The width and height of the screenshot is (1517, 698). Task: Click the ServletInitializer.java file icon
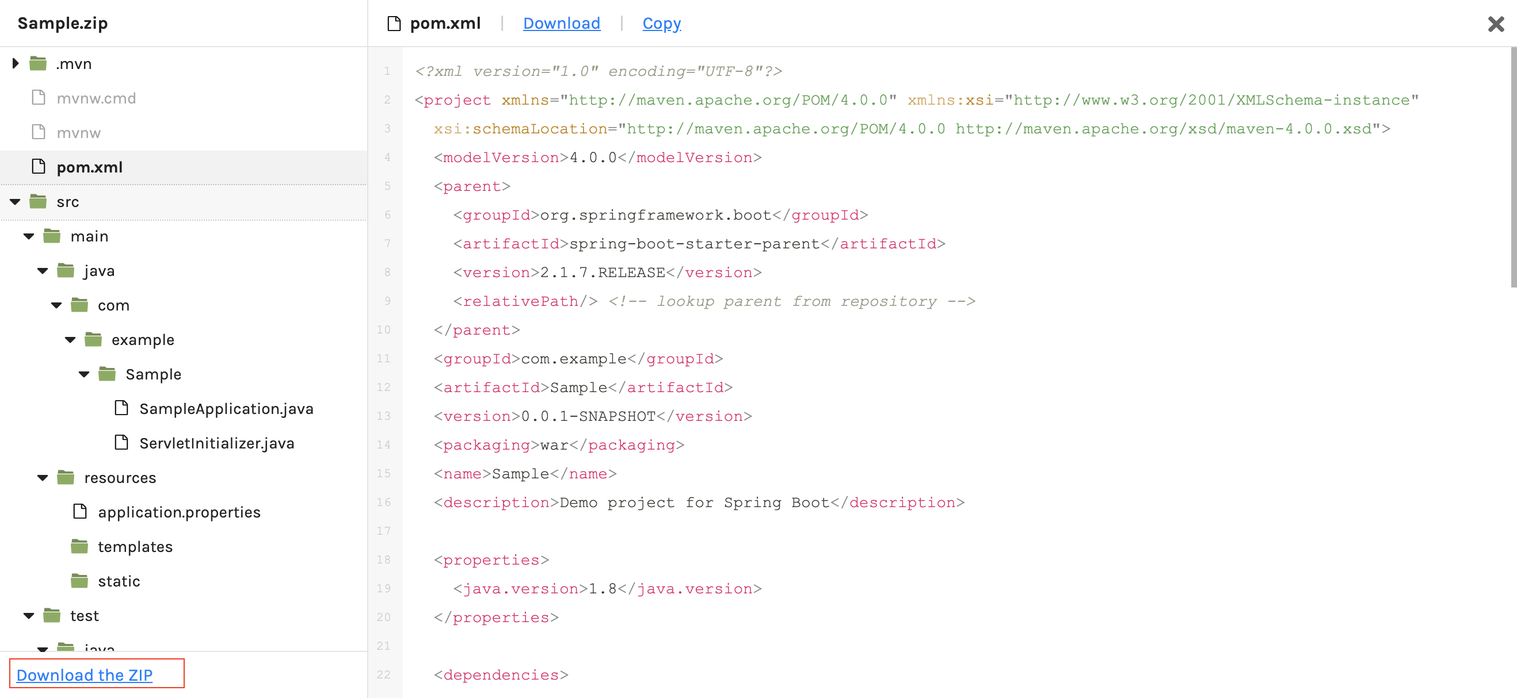[121, 443]
